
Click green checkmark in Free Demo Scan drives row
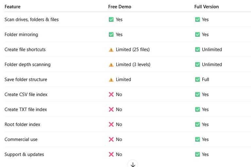pyautogui.click(x=111, y=20)
